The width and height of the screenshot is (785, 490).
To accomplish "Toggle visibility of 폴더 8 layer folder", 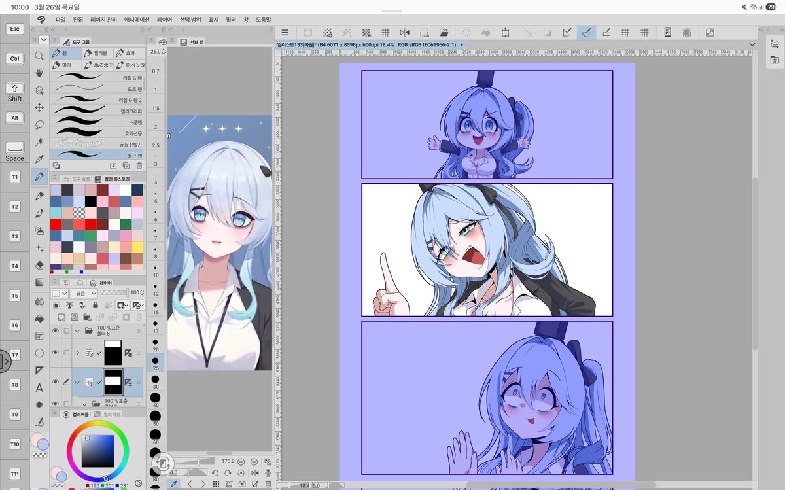I will click(x=56, y=331).
